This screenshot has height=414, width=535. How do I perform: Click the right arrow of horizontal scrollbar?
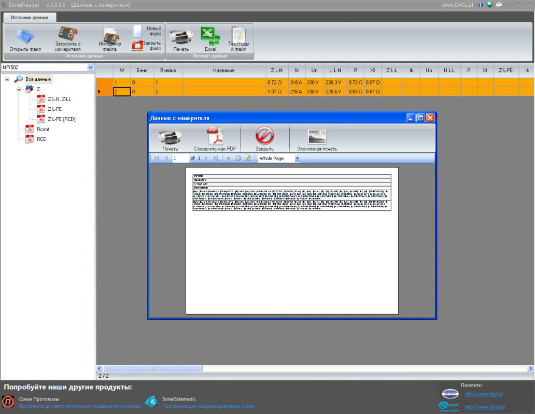pyautogui.click(x=530, y=368)
